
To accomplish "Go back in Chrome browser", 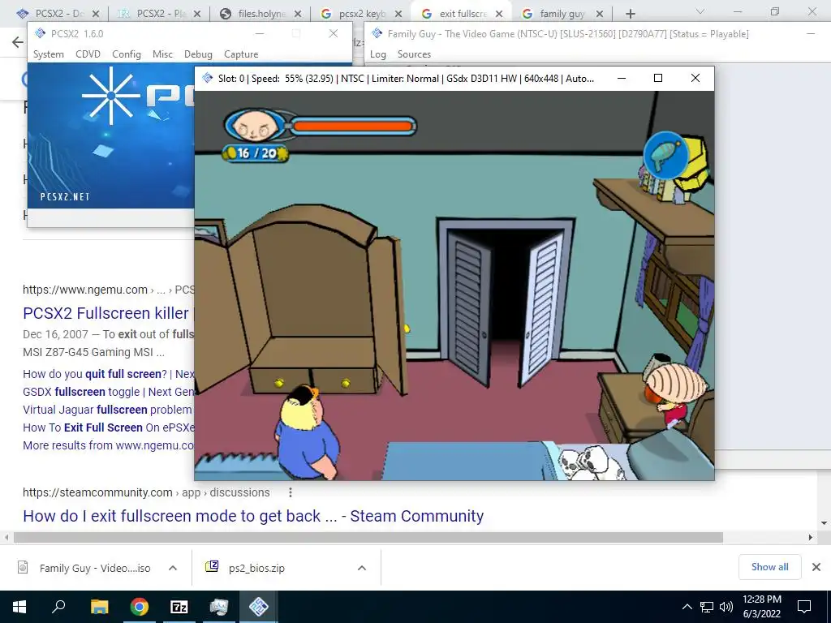I will [x=18, y=42].
